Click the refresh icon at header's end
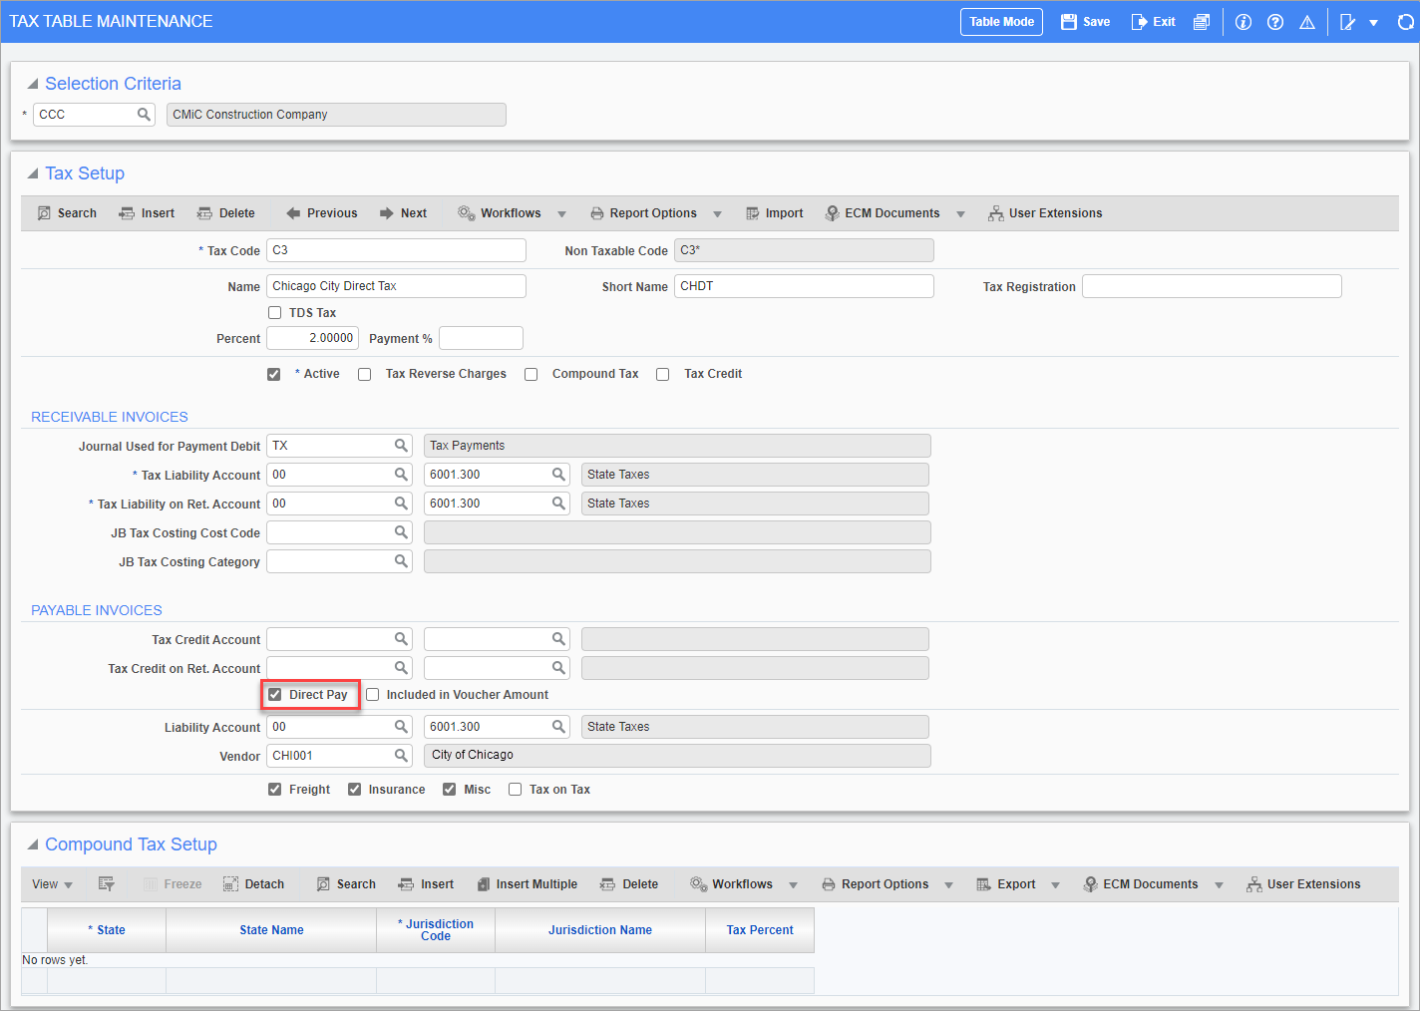This screenshot has width=1420, height=1011. [1406, 22]
